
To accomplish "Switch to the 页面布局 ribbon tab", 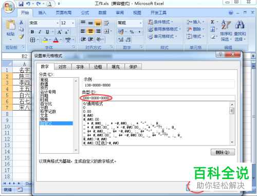I will (63, 13).
